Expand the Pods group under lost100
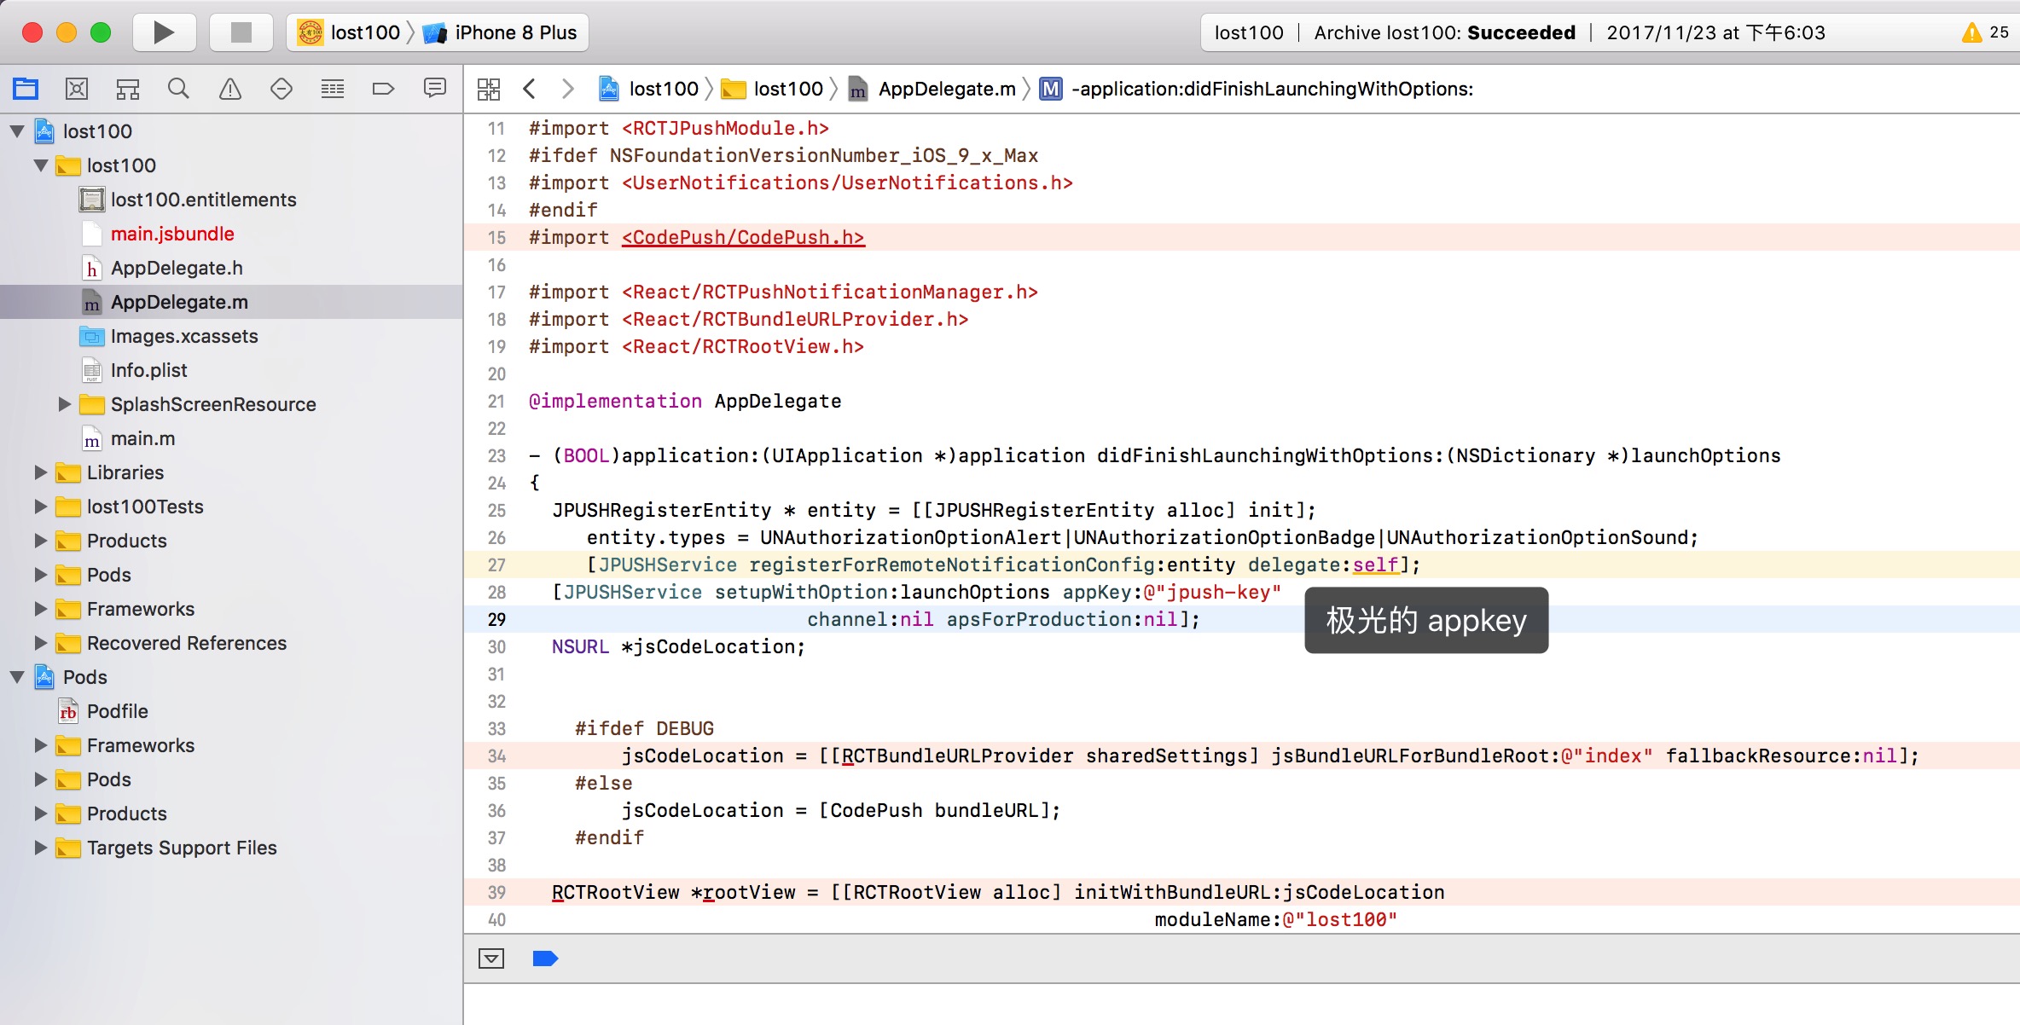Image resolution: width=2020 pixels, height=1025 pixels. tap(41, 575)
